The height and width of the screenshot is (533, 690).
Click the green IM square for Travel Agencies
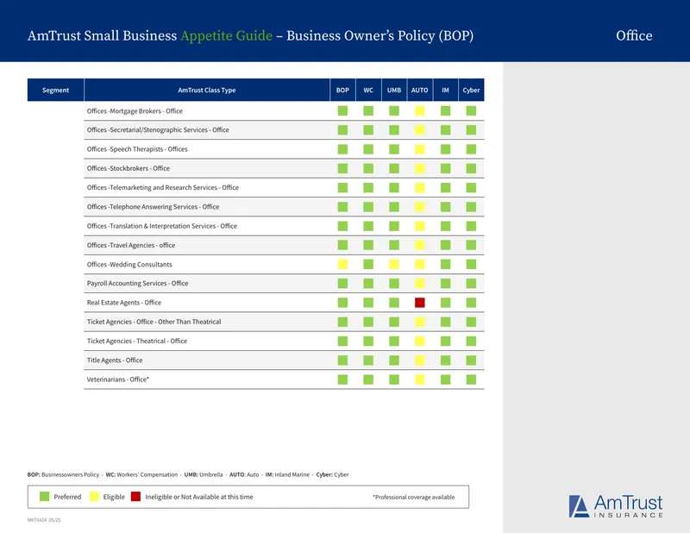pyautogui.click(x=445, y=245)
